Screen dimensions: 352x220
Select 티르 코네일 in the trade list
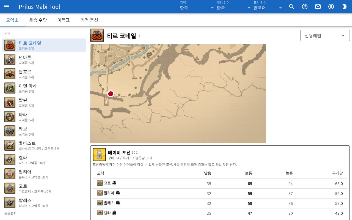pos(44,45)
